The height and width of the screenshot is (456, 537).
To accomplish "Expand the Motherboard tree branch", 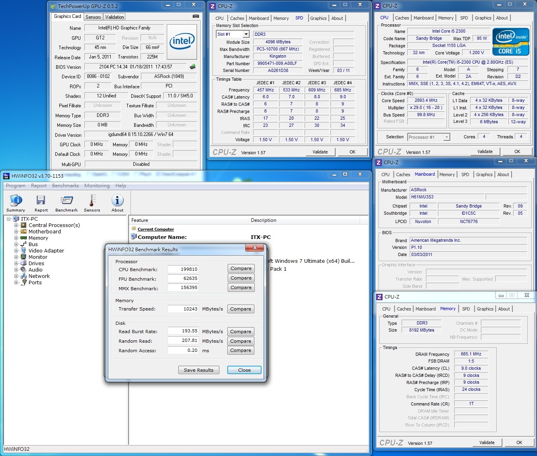I will pos(16,231).
